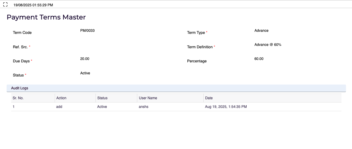Click the Sr. No. column header
The image size is (352, 149).
tap(18, 98)
